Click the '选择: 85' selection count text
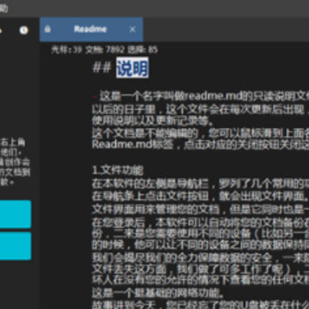This screenshot has height=309, width=309. pos(142,50)
